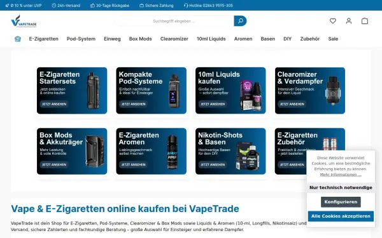Open the 10ml Liquids menu

(211, 39)
